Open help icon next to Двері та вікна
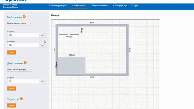194x109 pixels. tap(25, 63)
